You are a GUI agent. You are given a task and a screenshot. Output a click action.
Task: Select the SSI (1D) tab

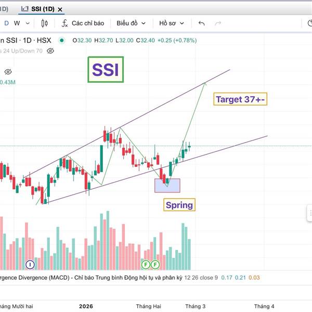point(42,9)
